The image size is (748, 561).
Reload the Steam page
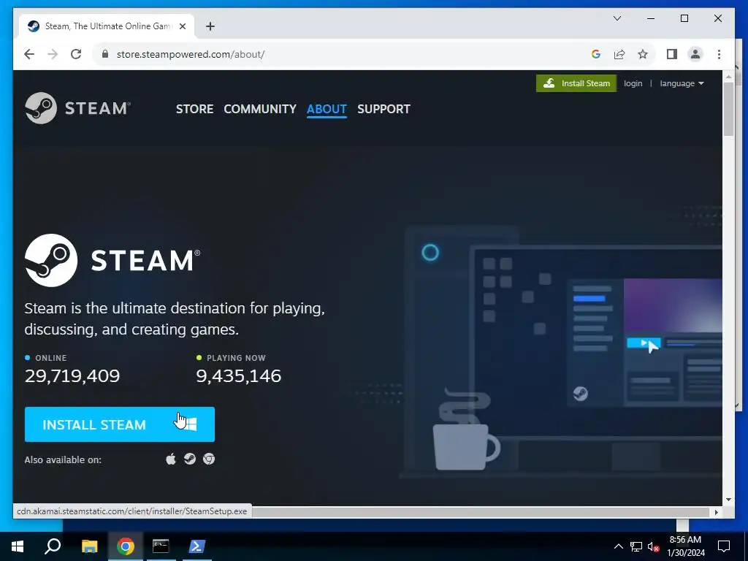(76, 54)
